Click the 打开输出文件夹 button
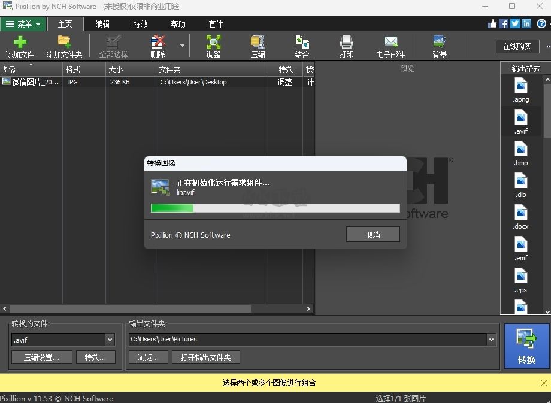 (206, 357)
